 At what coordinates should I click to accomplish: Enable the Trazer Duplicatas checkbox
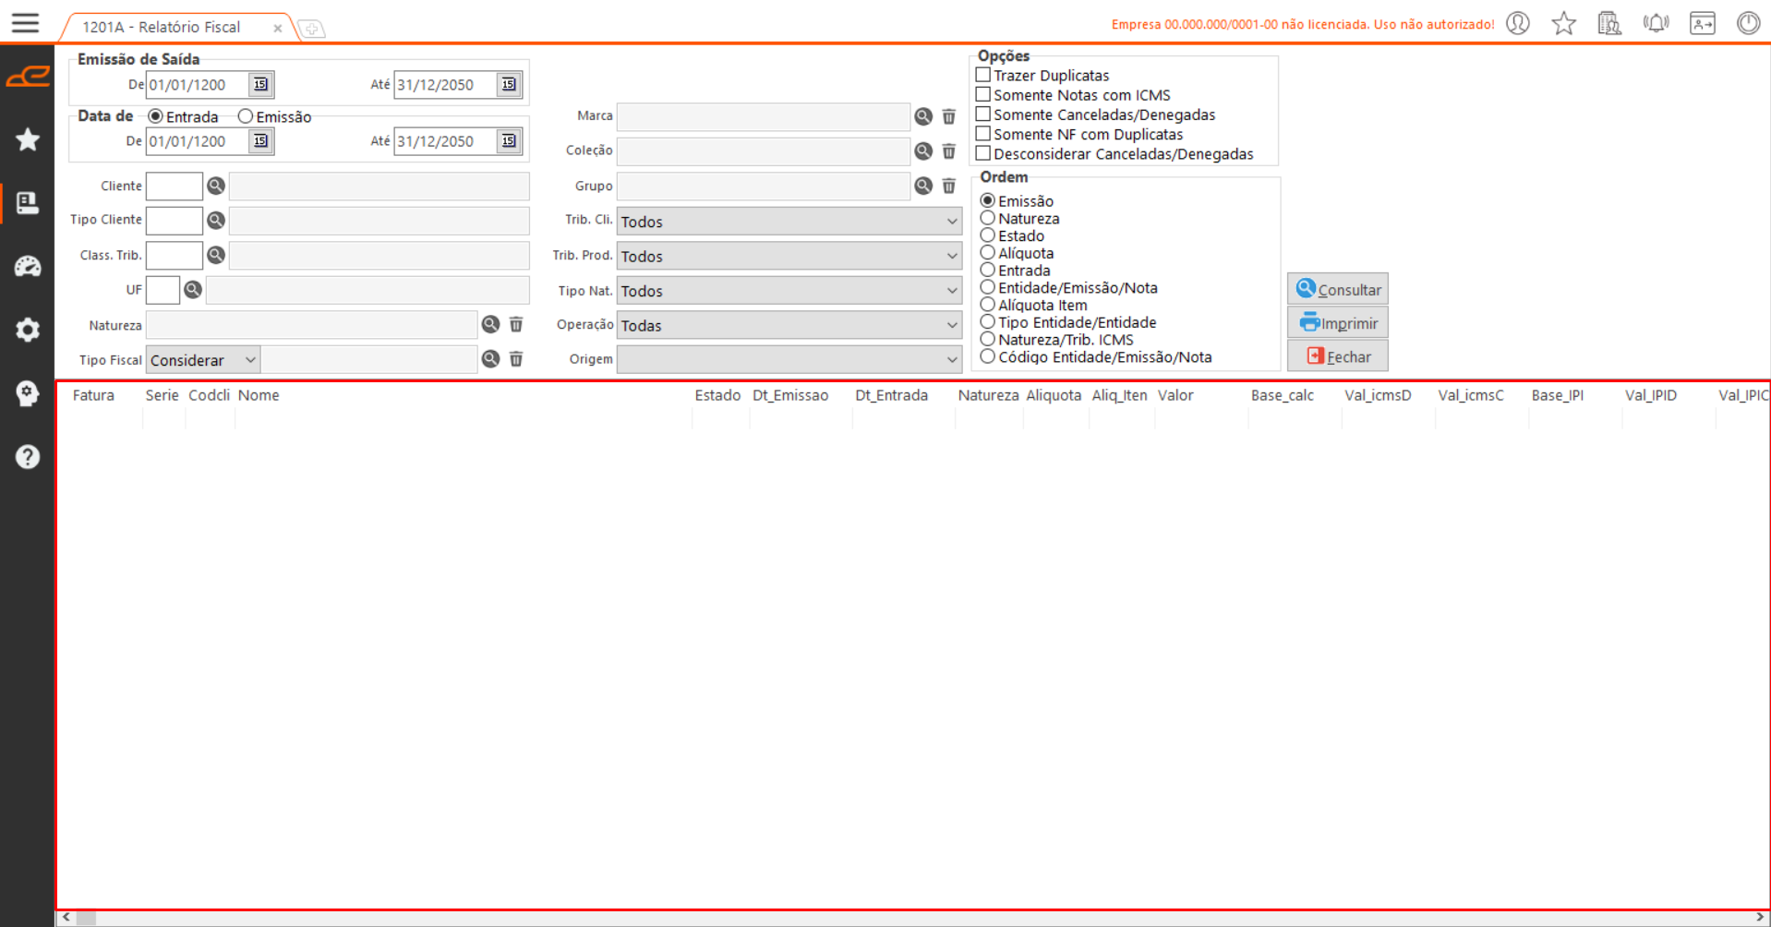(x=983, y=75)
